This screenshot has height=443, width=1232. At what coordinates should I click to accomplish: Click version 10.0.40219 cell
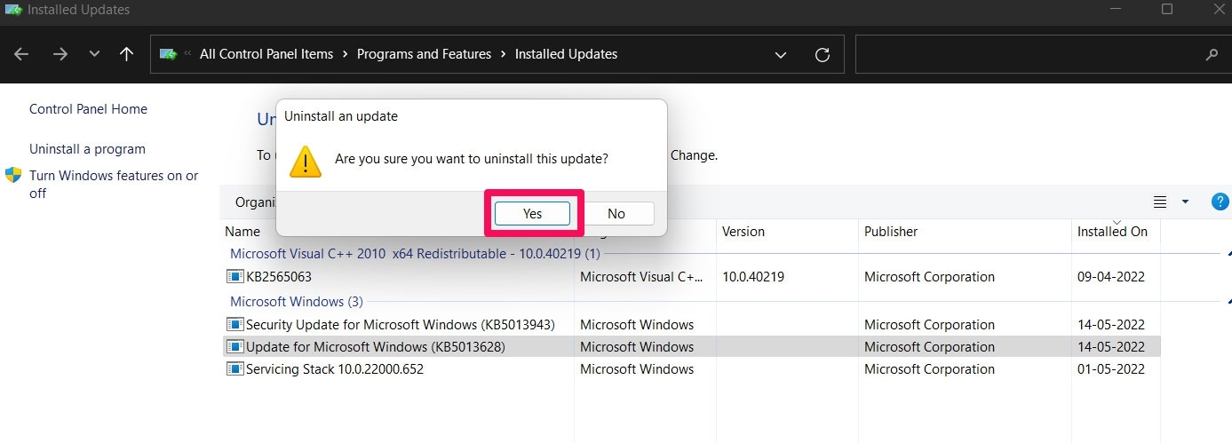753,277
